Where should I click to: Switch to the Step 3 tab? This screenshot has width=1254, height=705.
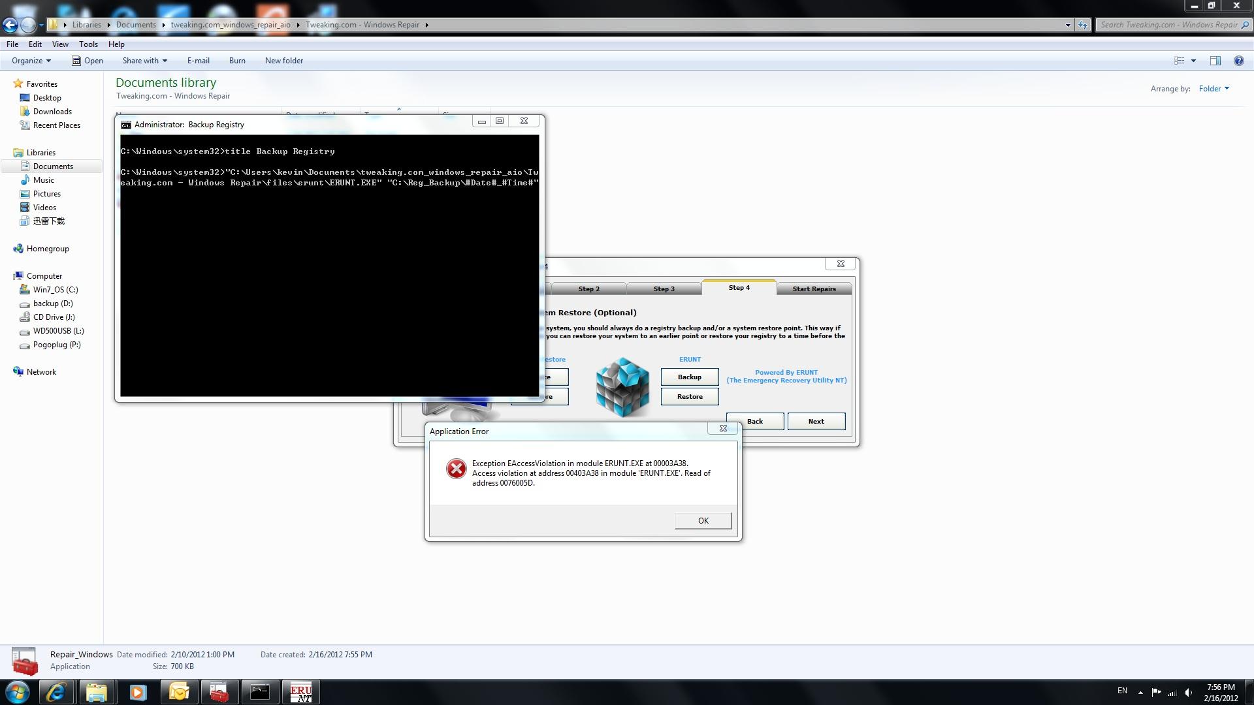point(664,289)
